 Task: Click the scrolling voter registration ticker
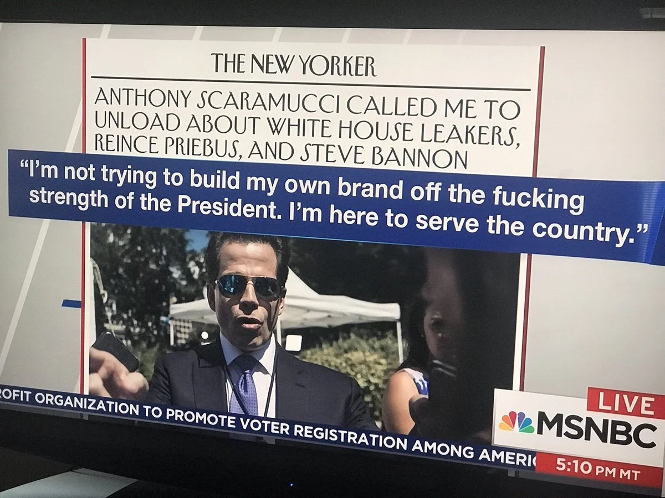[266, 425]
